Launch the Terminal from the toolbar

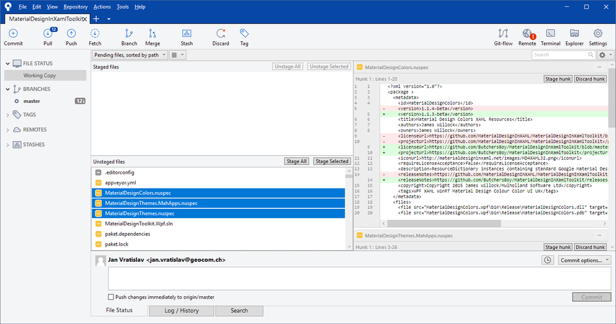coord(551,37)
